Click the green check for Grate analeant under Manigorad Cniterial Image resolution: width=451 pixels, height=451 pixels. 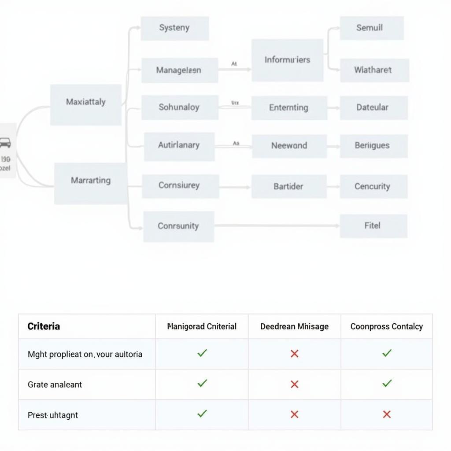click(202, 384)
